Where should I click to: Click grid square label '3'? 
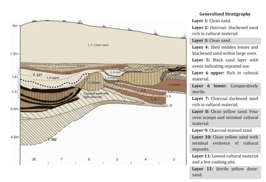click(174, 159)
